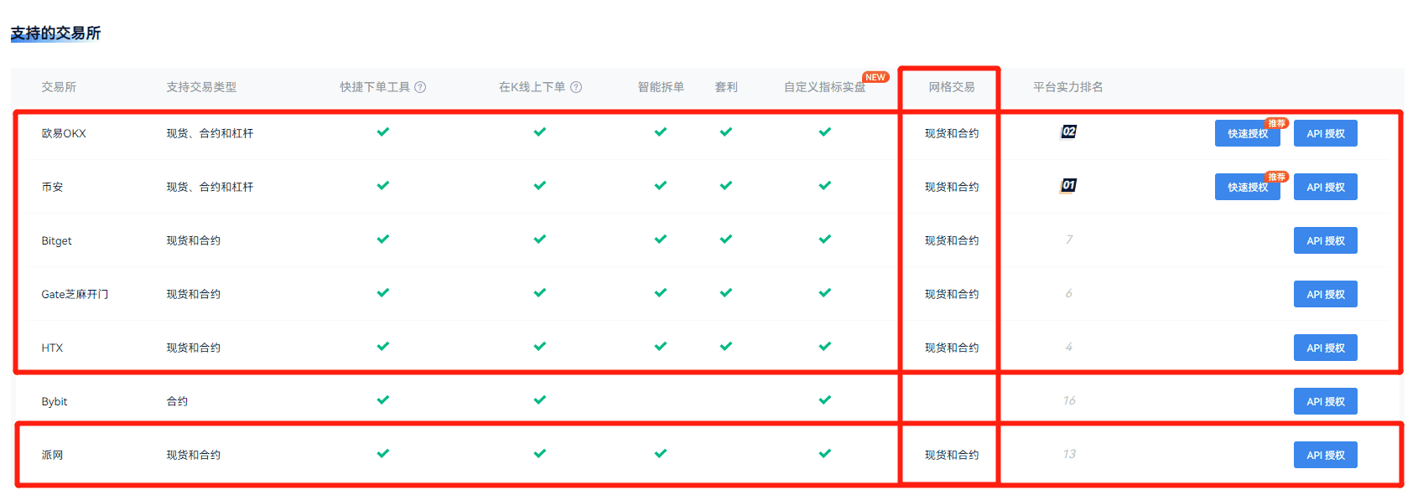
Task: Click 自定义指标实盘 checkmark in HTX row
Action: click(825, 347)
